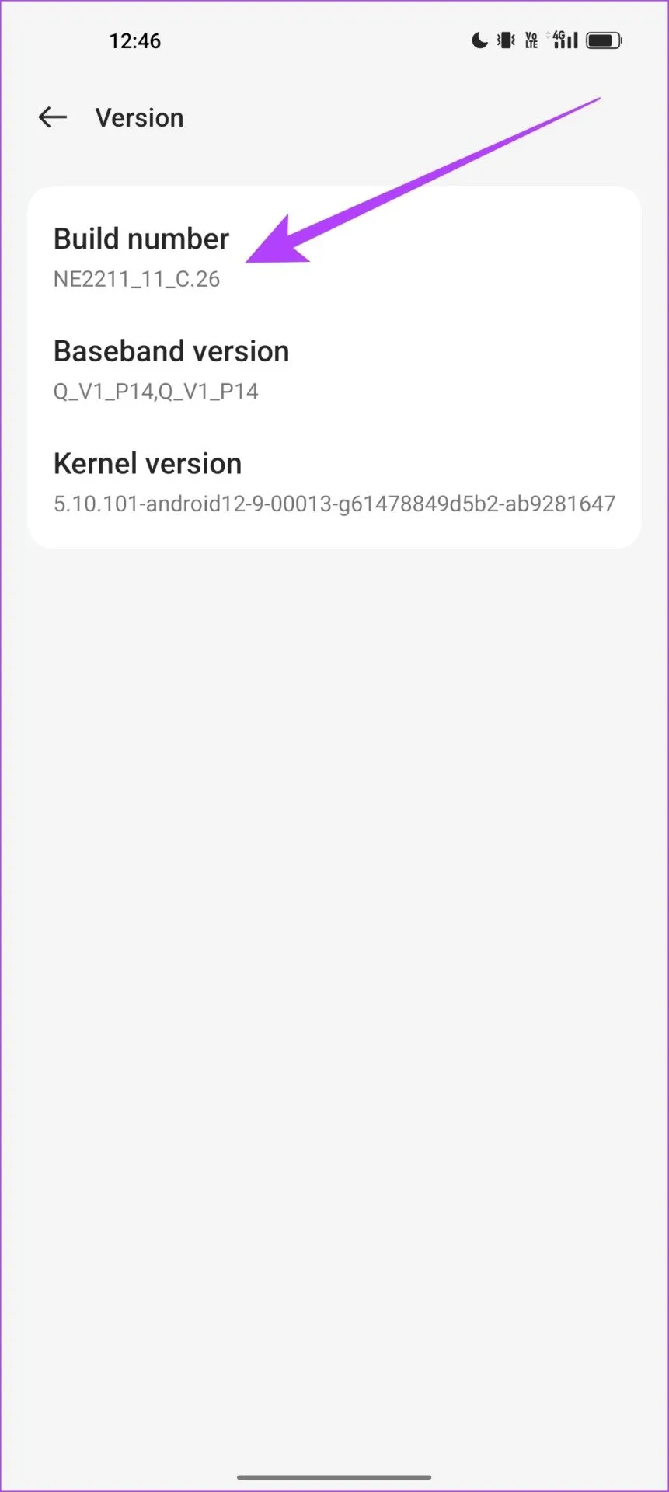Screen dimensions: 669x1492
Task: Tap blank space right of Baseband version
Action: (x=466, y=369)
